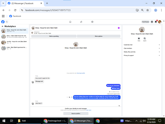Expand the Customize chat section
Viewport: 165px width, 124px height.
[x=142, y=45]
